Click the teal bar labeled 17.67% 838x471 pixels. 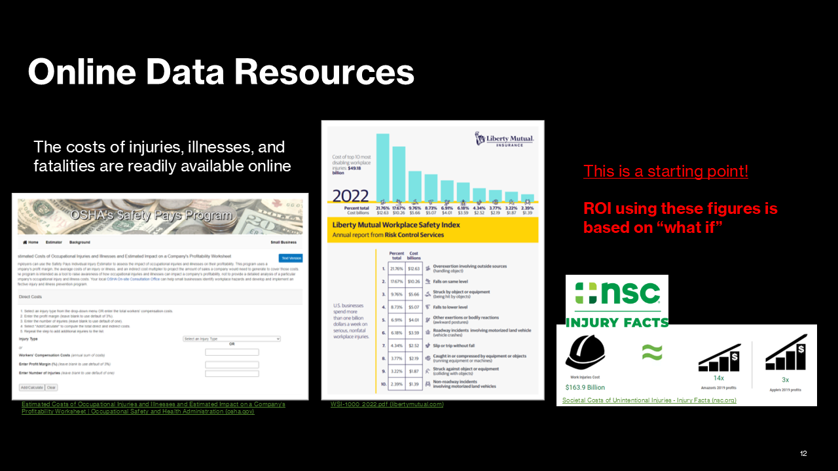tap(398, 175)
